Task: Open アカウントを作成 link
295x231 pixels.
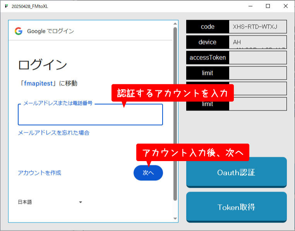Action: 39,173
